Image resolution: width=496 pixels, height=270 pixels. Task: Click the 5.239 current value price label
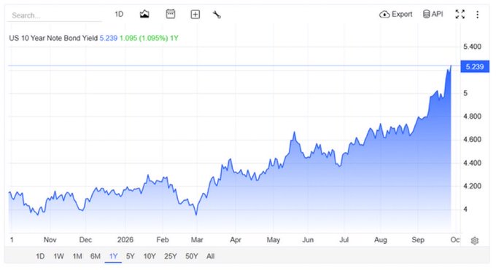click(x=475, y=67)
